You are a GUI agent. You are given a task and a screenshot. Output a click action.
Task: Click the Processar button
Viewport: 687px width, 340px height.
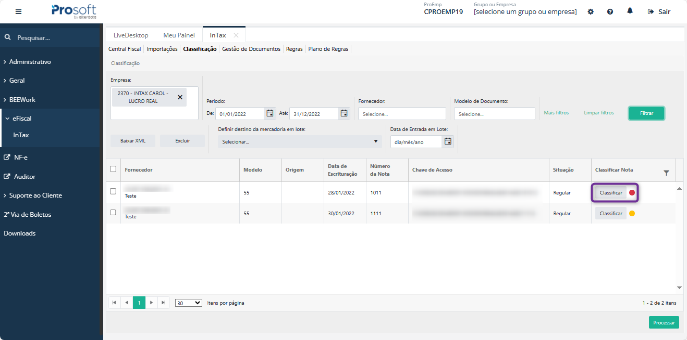coord(664,322)
